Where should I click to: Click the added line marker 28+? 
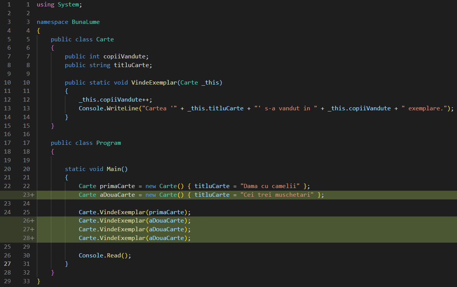pyautogui.click(x=28, y=238)
